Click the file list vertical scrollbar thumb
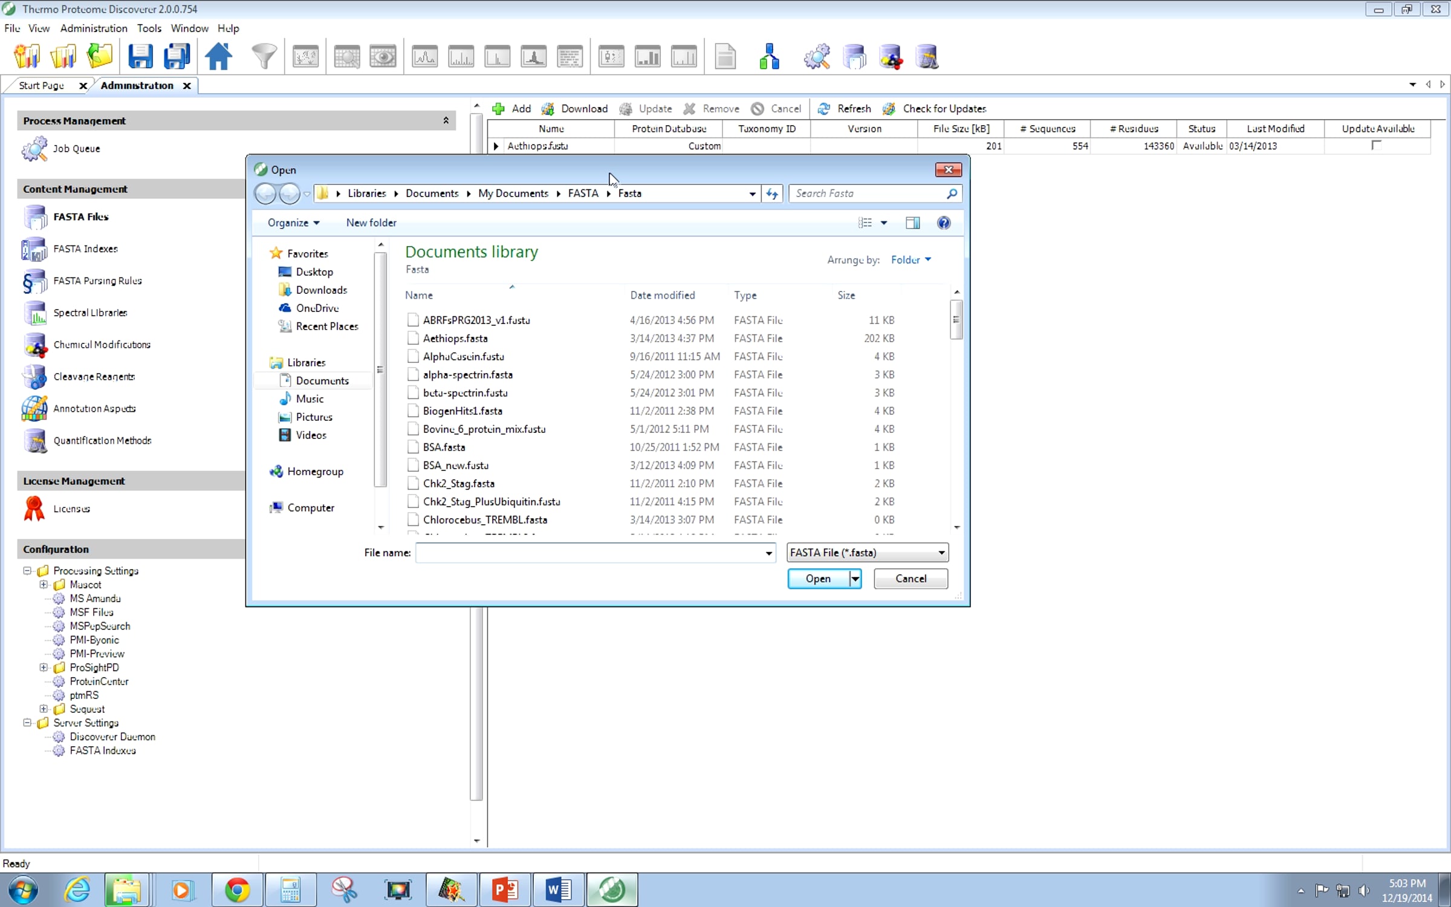1451x907 pixels. click(x=956, y=320)
